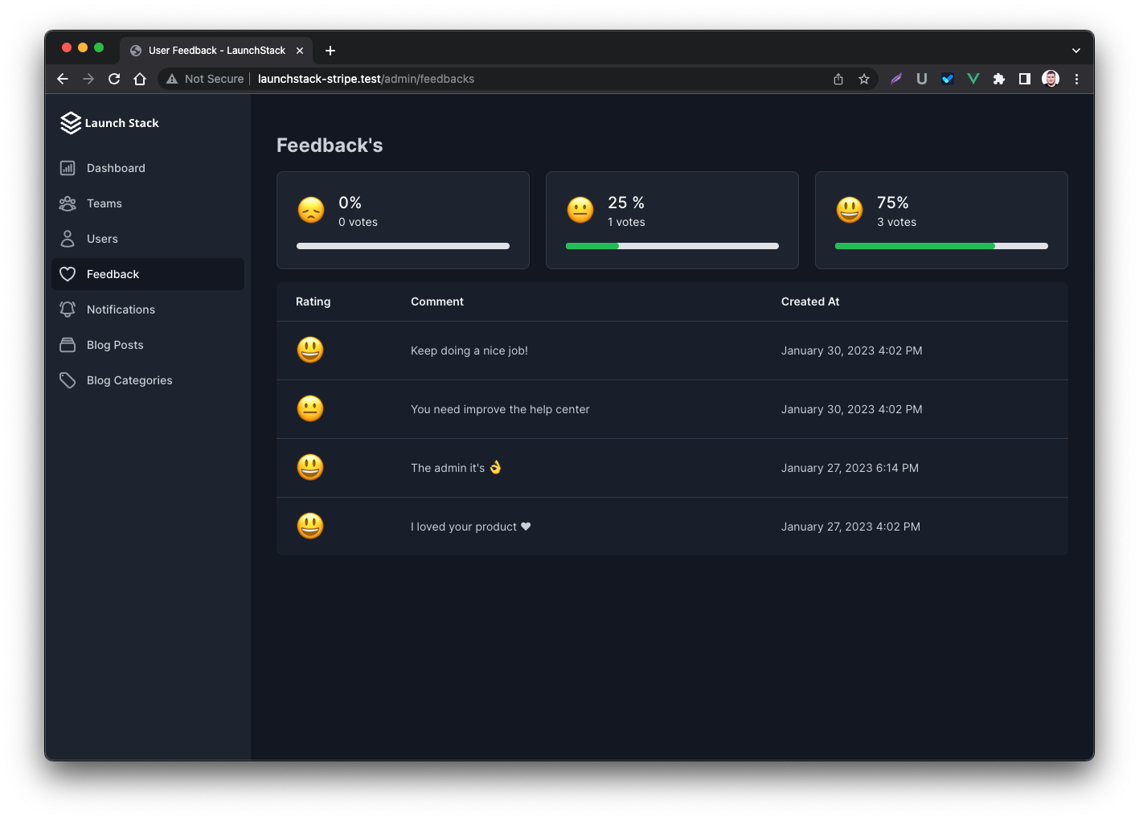Open a new browser tab

coord(330,51)
